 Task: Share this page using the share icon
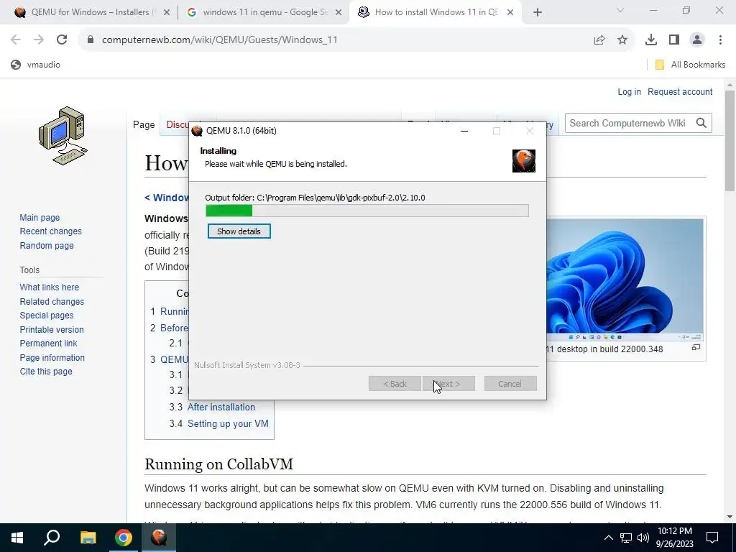tap(599, 40)
